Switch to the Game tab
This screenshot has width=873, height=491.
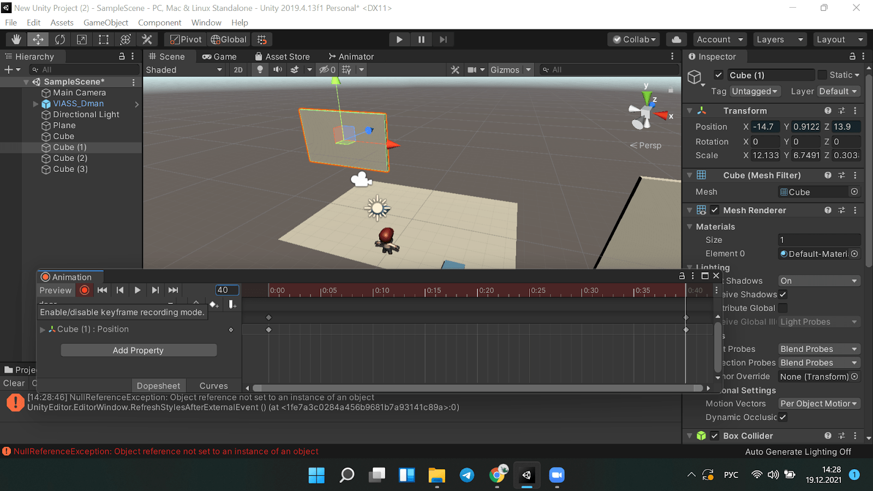point(219,56)
